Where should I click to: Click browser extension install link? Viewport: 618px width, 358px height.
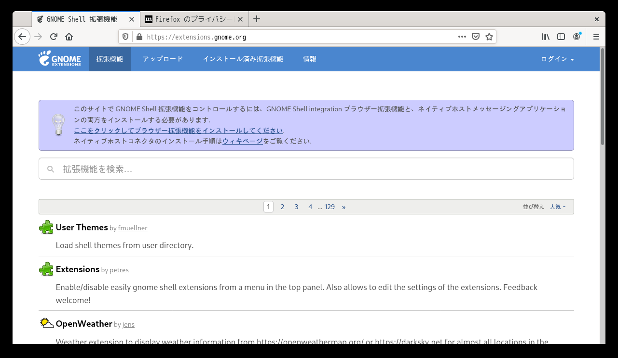178,131
